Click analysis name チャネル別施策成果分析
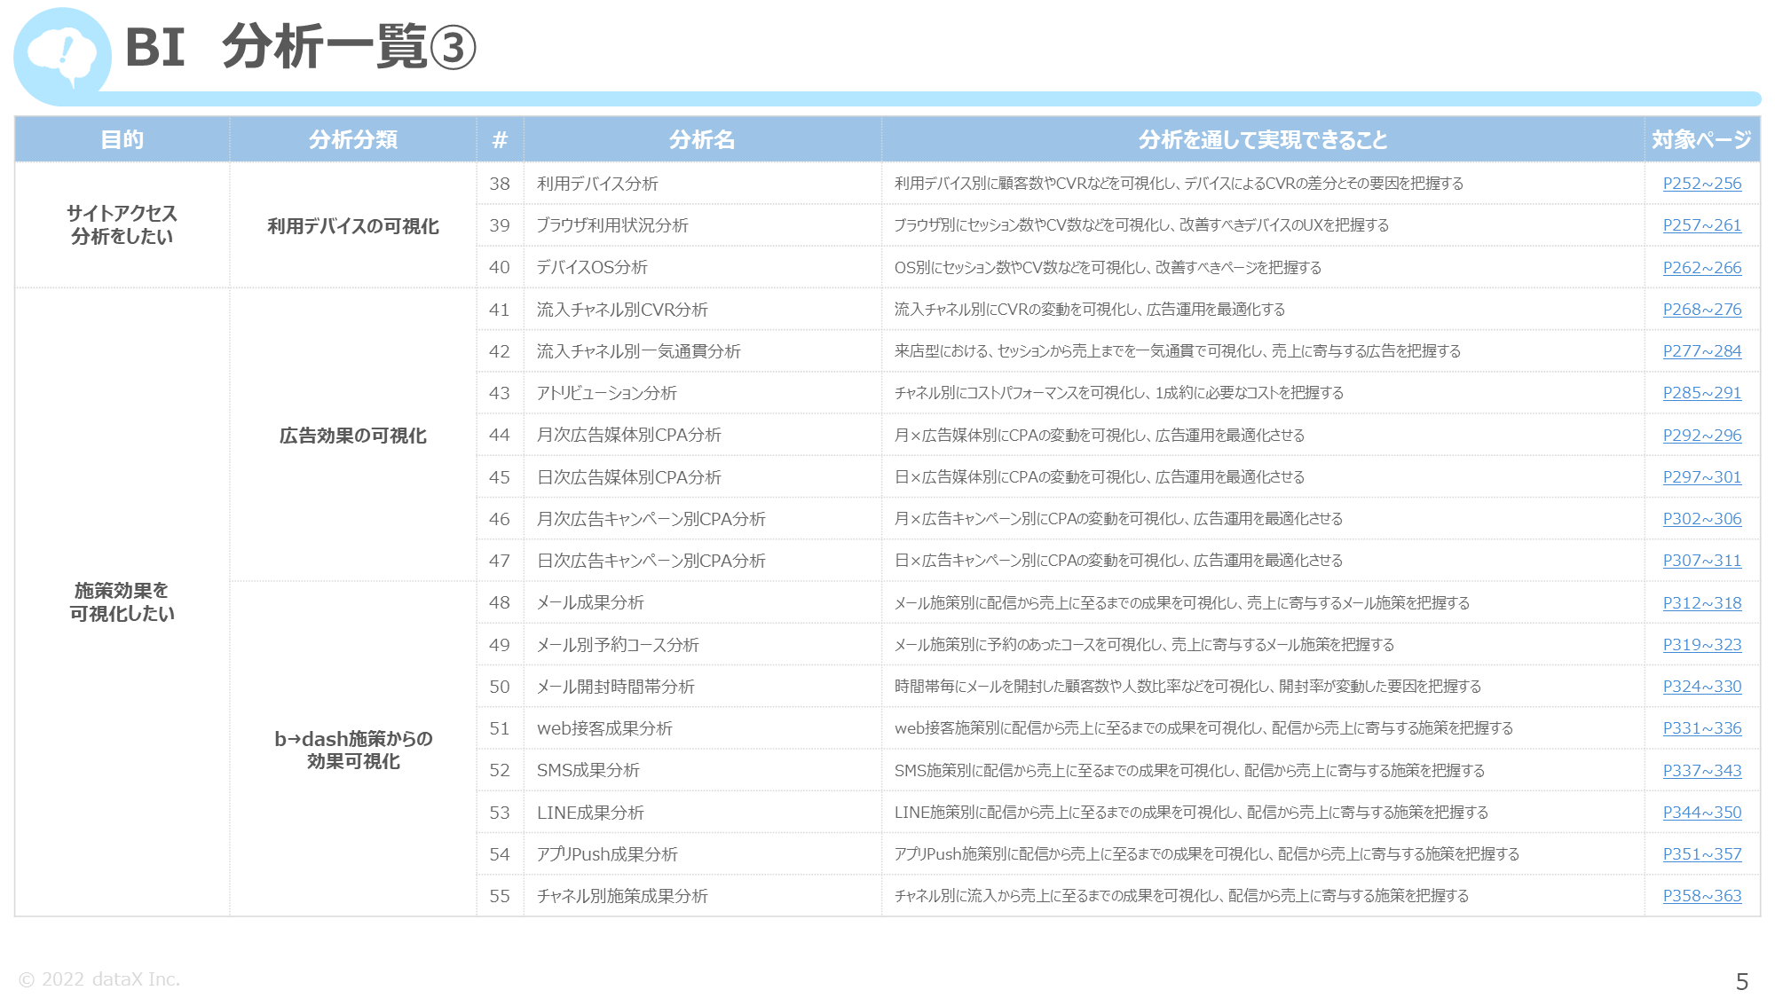1775x998 pixels. click(x=622, y=896)
